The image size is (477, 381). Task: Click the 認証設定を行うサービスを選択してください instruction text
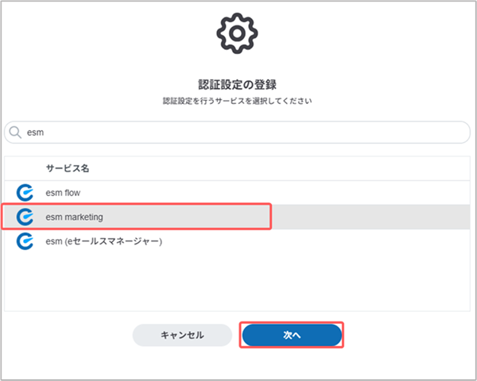point(238,102)
